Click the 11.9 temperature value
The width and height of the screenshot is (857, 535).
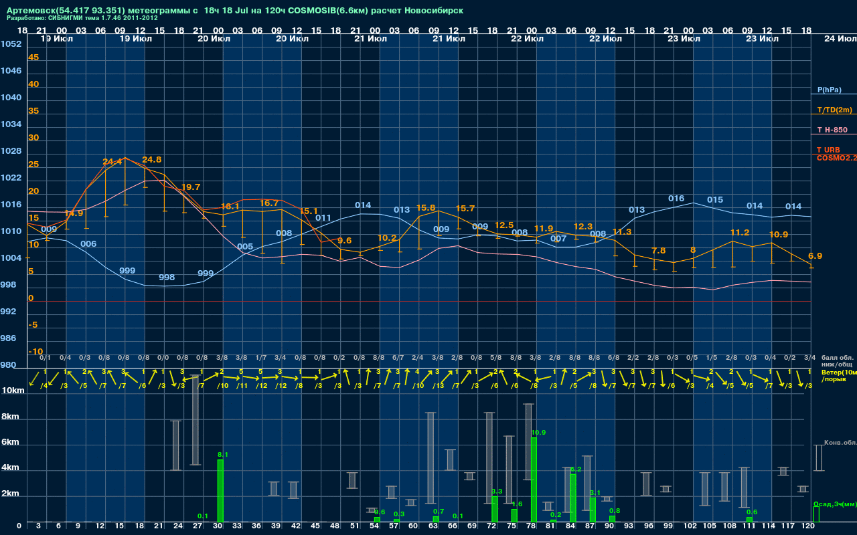(x=544, y=229)
